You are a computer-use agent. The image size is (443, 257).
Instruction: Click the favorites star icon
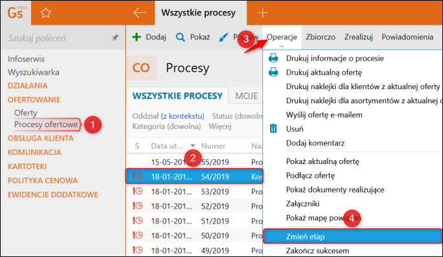click(x=45, y=13)
